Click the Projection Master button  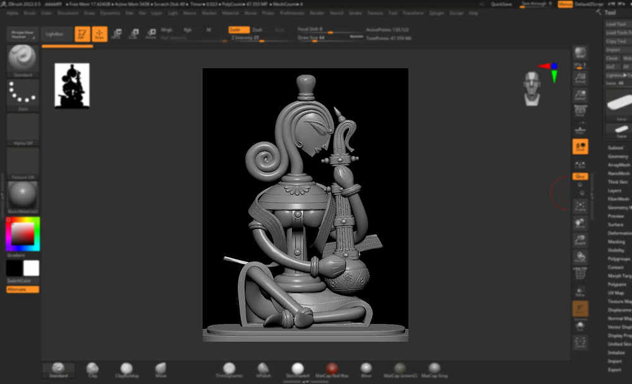coord(23,34)
